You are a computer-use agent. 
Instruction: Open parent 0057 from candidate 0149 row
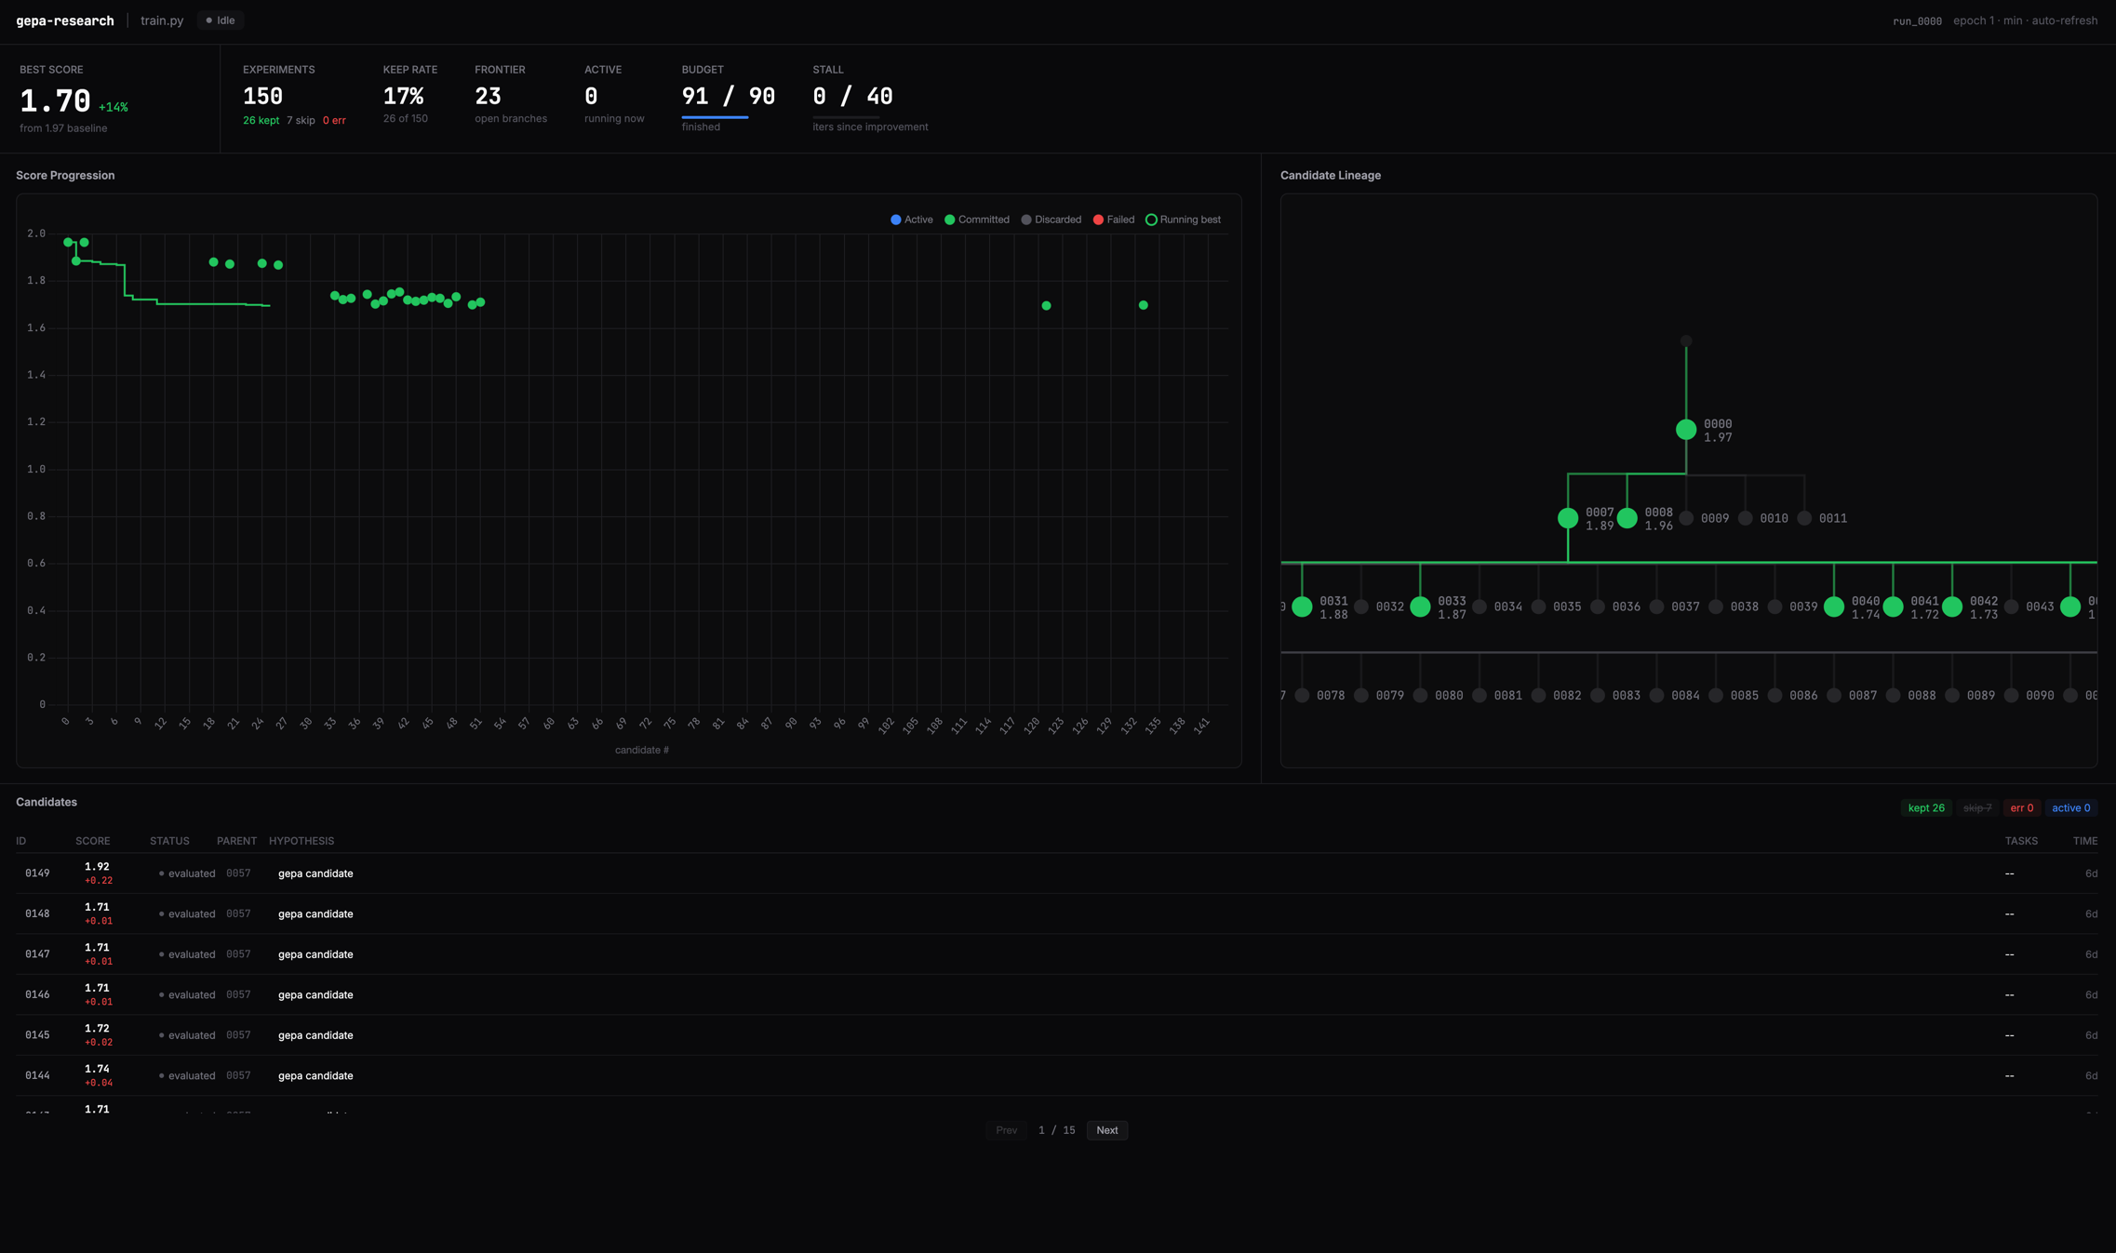pyautogui.click(x=238, y=873)
